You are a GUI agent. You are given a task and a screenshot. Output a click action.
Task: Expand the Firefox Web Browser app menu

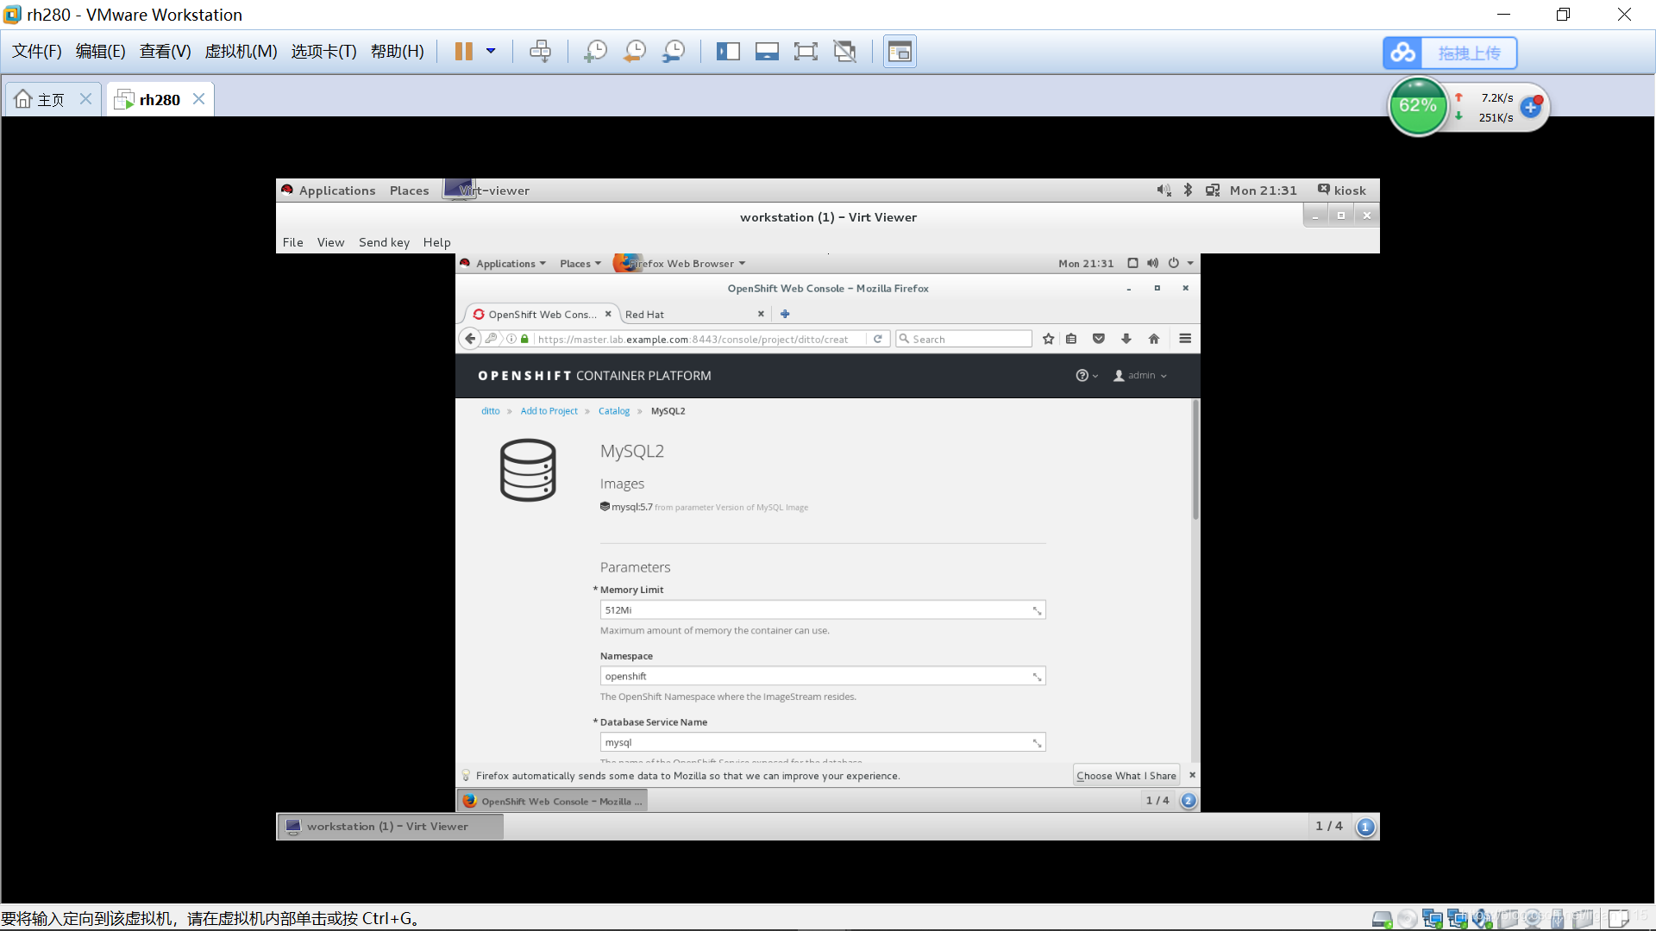(x=681, y=264)
